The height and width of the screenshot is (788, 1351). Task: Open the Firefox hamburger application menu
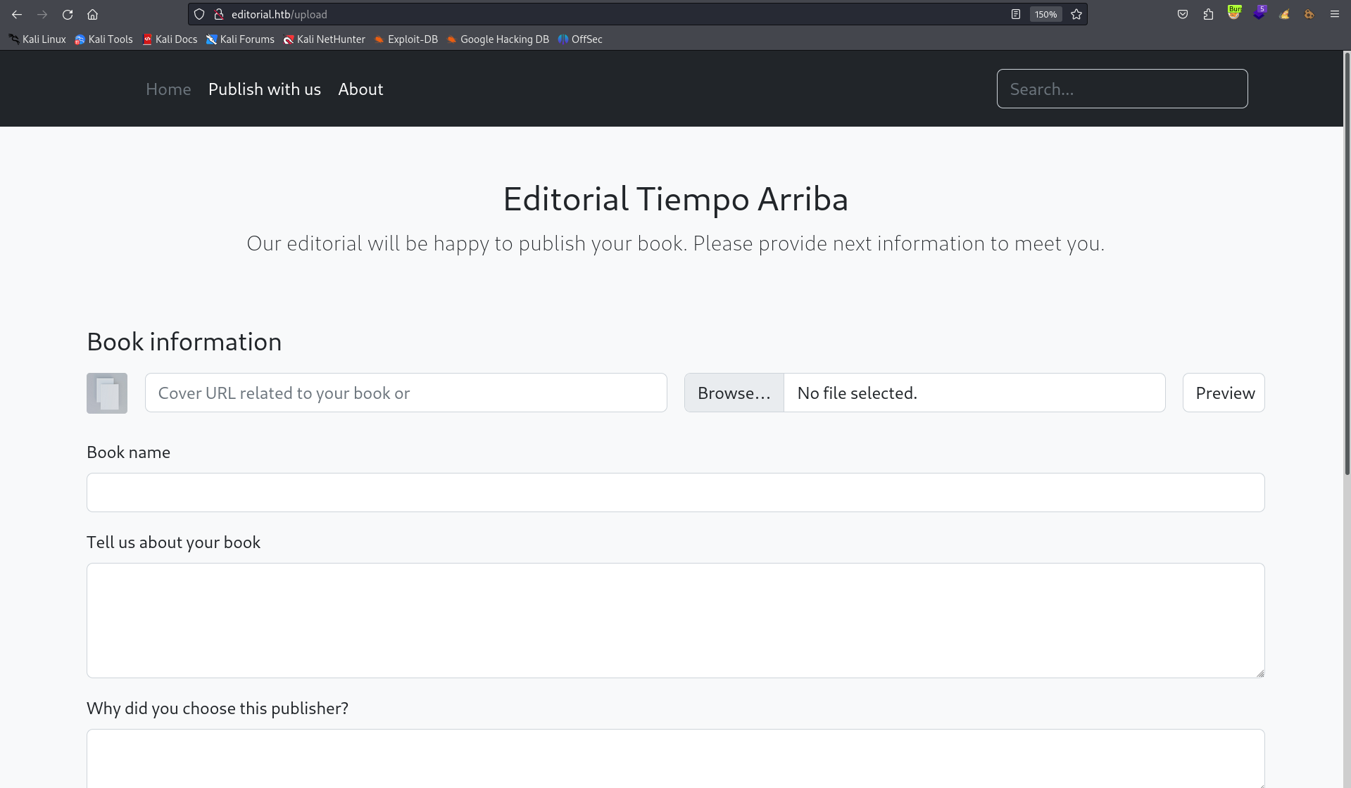coord(1335,14)
